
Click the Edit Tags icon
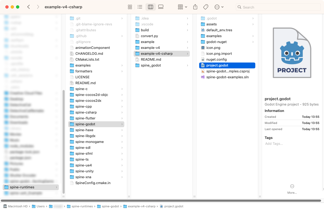click(x=206, y=7)
